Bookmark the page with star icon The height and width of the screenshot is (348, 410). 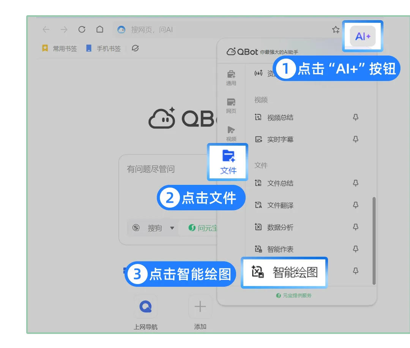tap(336, 30)
